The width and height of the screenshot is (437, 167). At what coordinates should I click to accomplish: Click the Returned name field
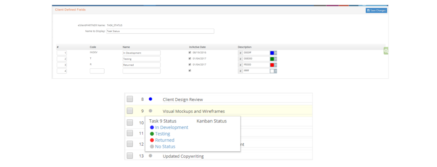click(141, 65)
